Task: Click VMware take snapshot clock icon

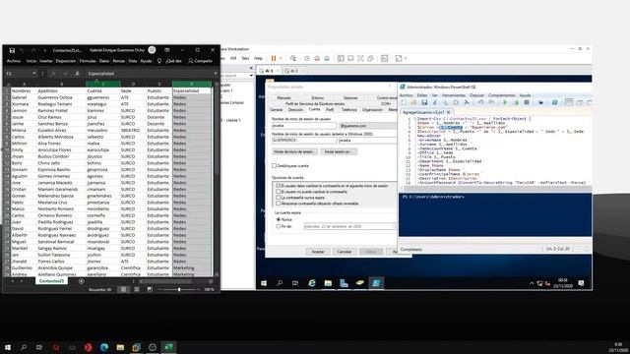Action: [x=307, y=58]
